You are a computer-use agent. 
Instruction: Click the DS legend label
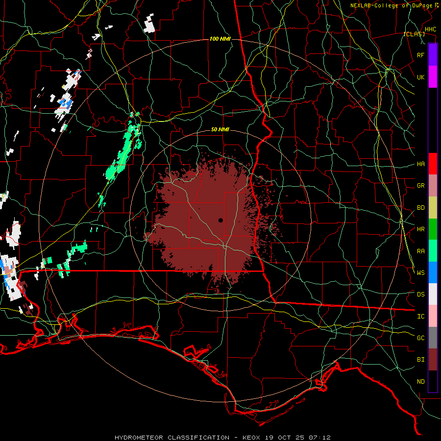point(420,294)
